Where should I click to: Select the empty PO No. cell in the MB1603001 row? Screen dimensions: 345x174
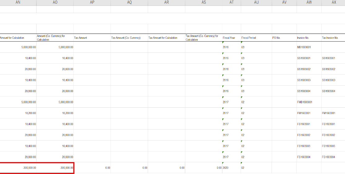tap(284, 47)
